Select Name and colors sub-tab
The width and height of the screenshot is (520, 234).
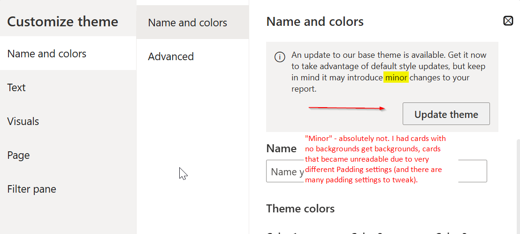click(192, 22)
